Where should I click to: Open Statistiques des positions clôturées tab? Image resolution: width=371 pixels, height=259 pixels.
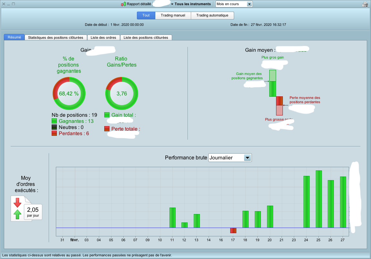point(56,38)
